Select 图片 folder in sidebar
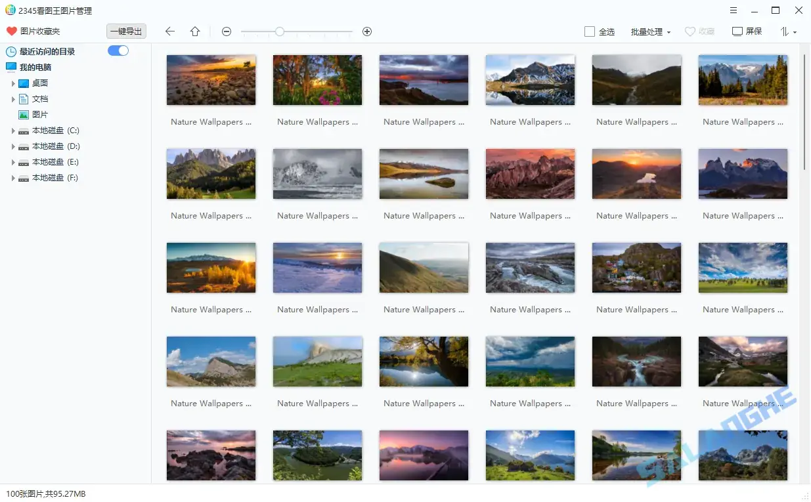 tap(40, 115)
